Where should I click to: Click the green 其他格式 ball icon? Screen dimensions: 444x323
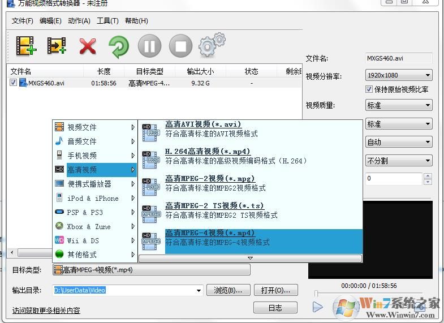[x=59, y=254]
